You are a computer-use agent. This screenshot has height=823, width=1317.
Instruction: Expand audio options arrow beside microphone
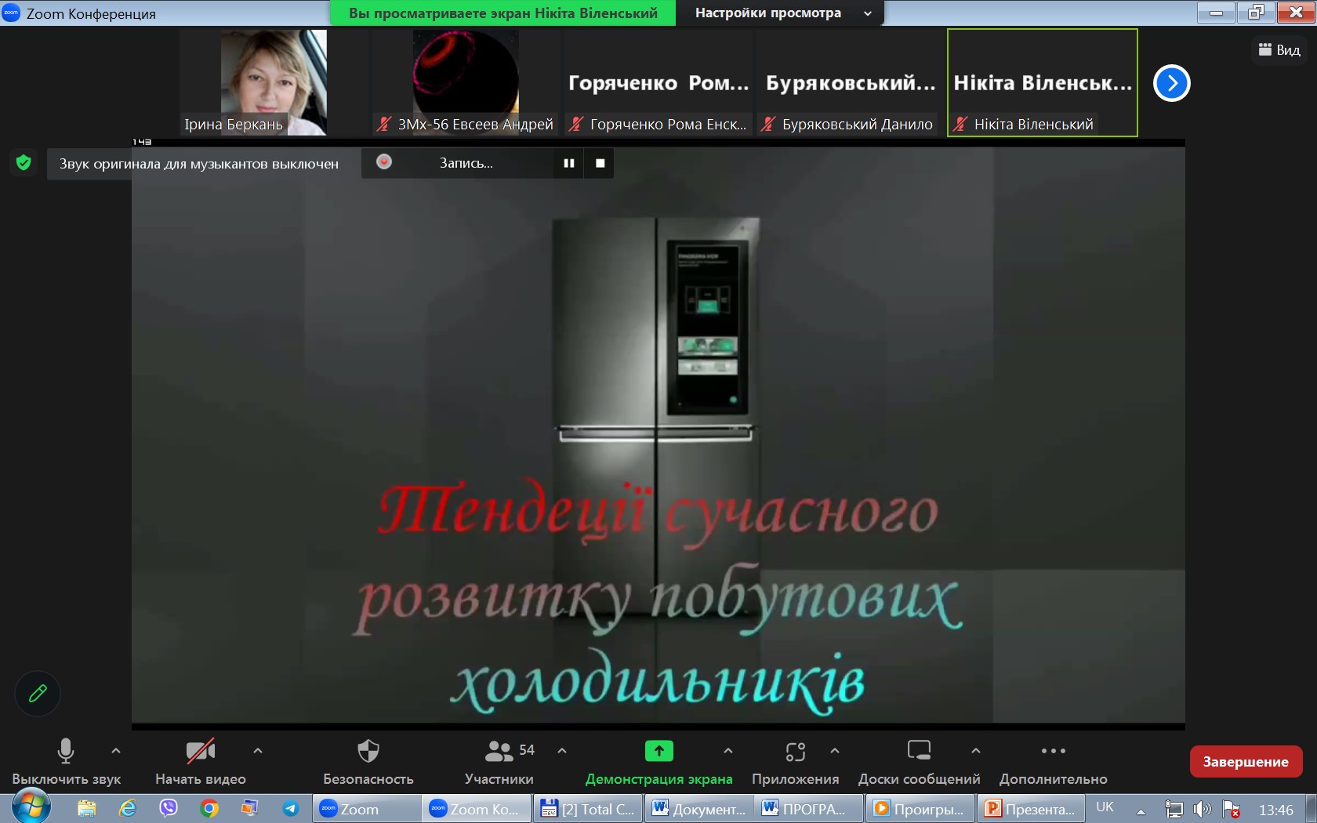(116, 751)
